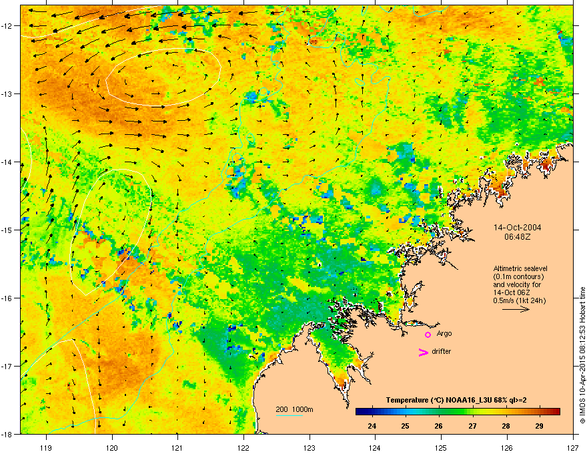Viewport: 587px width, 454px height.
Task: Click the latitude axis label -18
Action: click(x=7, y=434)
